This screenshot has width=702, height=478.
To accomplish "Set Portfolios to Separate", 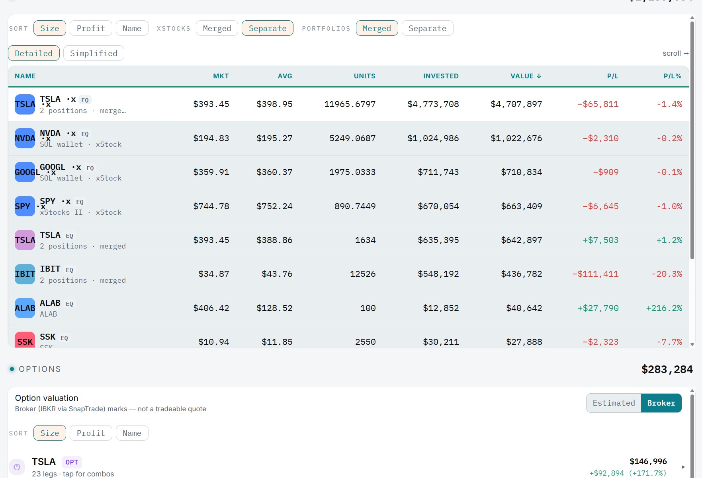I will point(427,28).
